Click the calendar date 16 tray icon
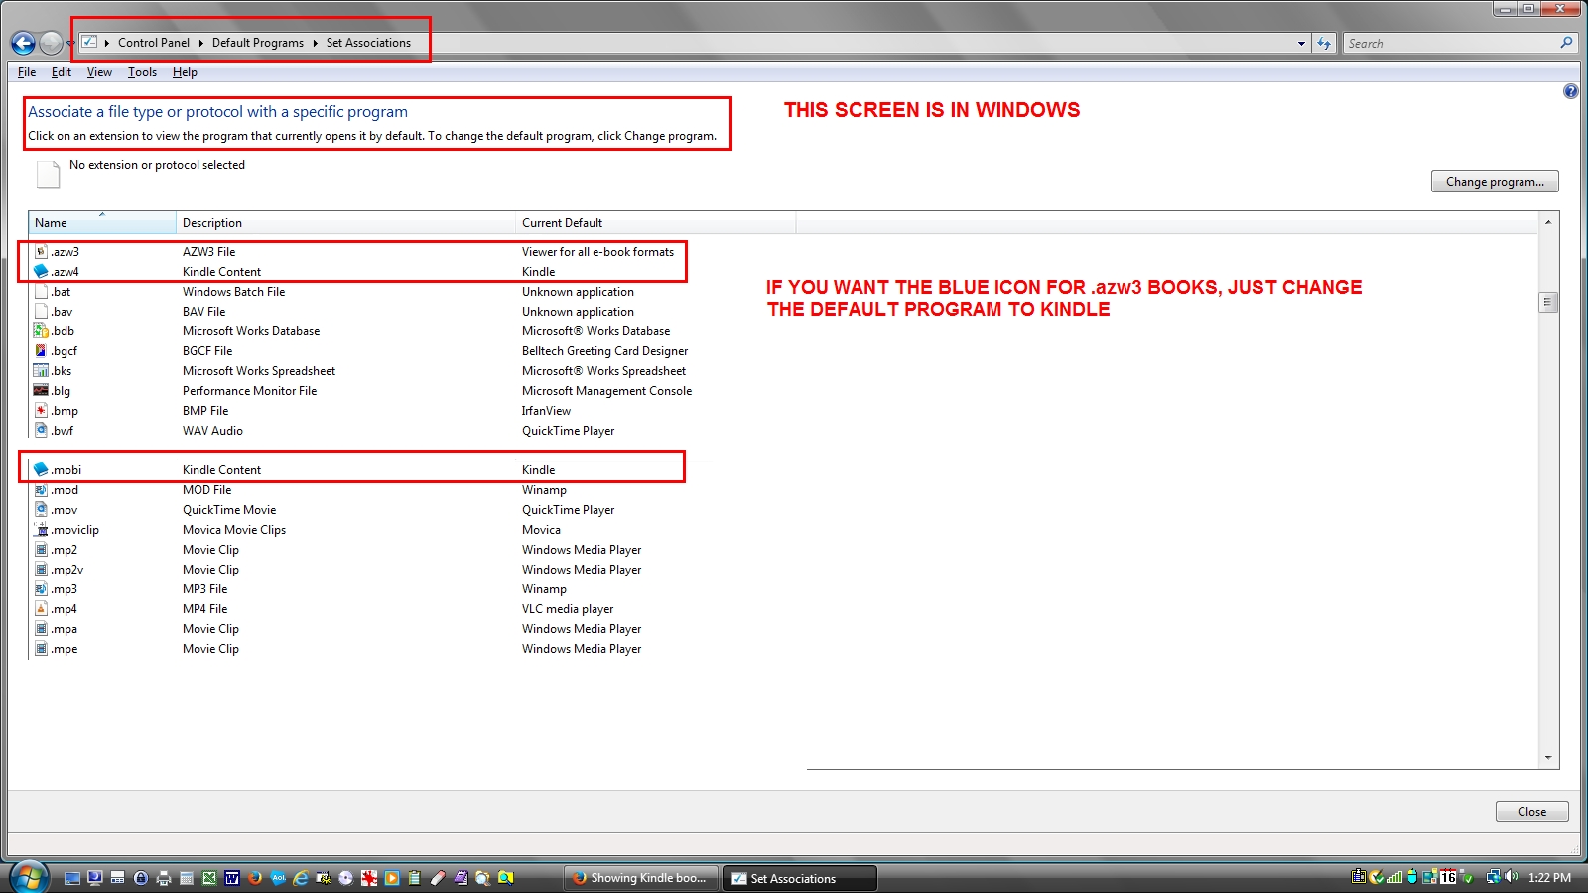Image resolution: width=1588 pixels, height=893 pixels. click(1449, 877)
